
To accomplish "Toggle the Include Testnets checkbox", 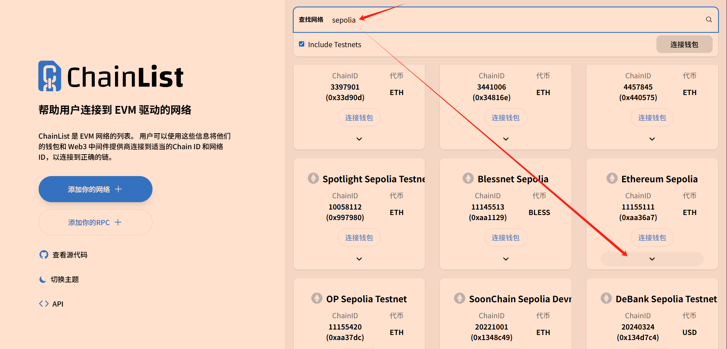I will click(301, 44).
